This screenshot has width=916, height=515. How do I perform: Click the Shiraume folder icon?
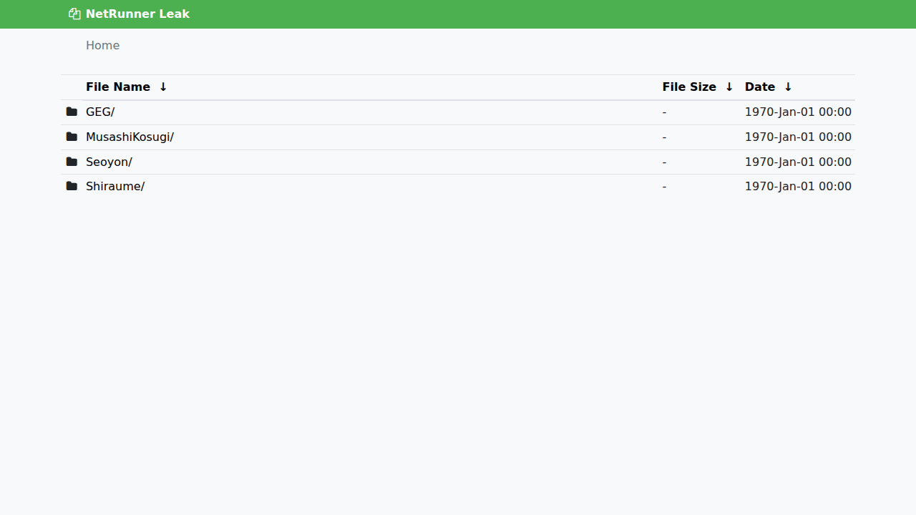pos(72,186)
